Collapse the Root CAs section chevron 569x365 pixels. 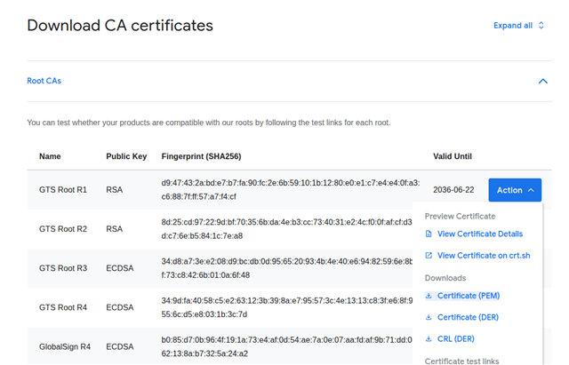click(x=543, y=81)
